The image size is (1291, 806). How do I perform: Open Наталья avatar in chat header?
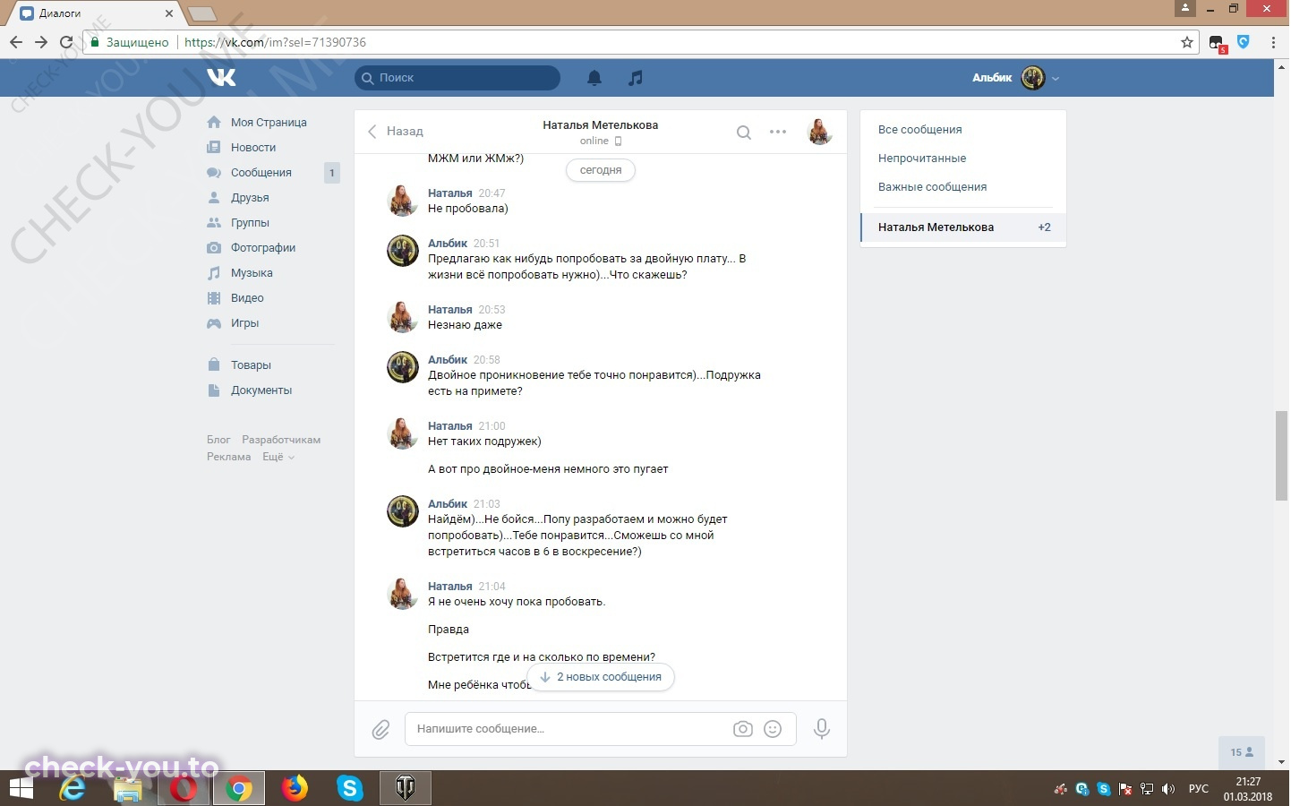820,132
